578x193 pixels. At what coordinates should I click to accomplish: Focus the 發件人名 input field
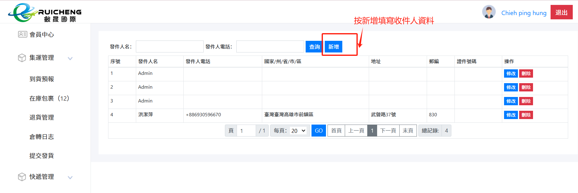[x=169, y=47]
